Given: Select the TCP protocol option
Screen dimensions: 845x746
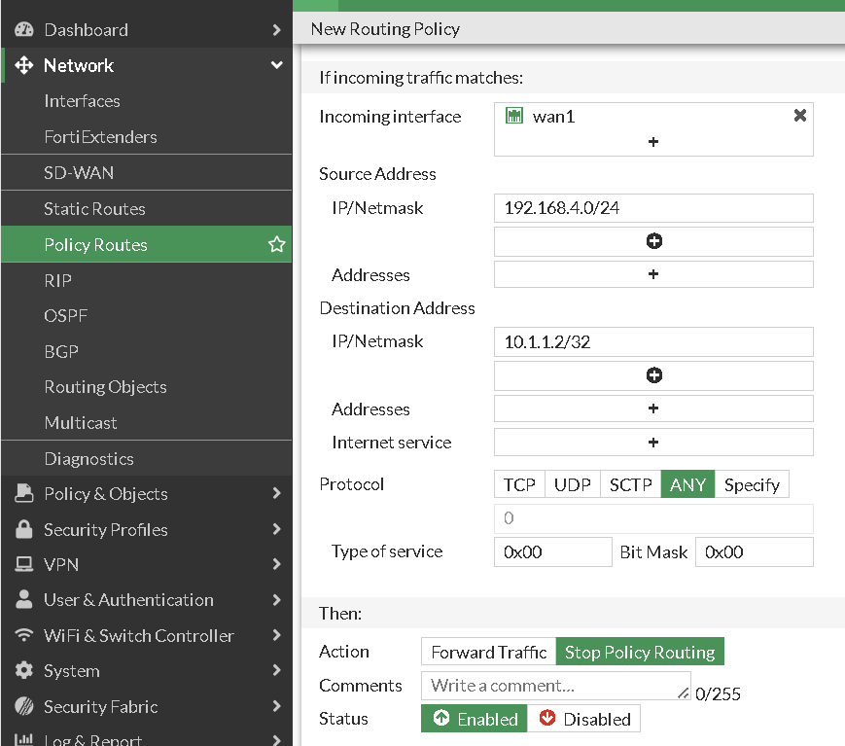Looking at the screenshot, I should [519, 484].
